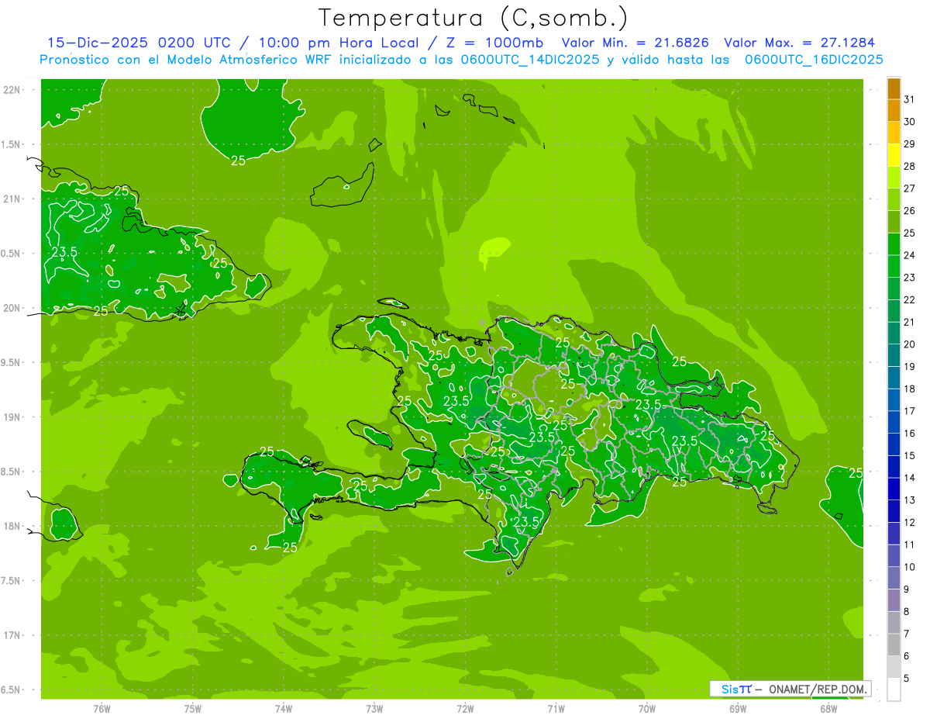Screen dimensions: 930x719
Task: Click the "0600UTC_16DIC2025" valid-until time
Action: [x=814, y=60]
